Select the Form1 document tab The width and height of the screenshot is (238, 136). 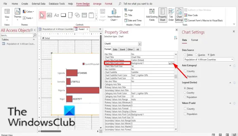(x=82, y=29)
